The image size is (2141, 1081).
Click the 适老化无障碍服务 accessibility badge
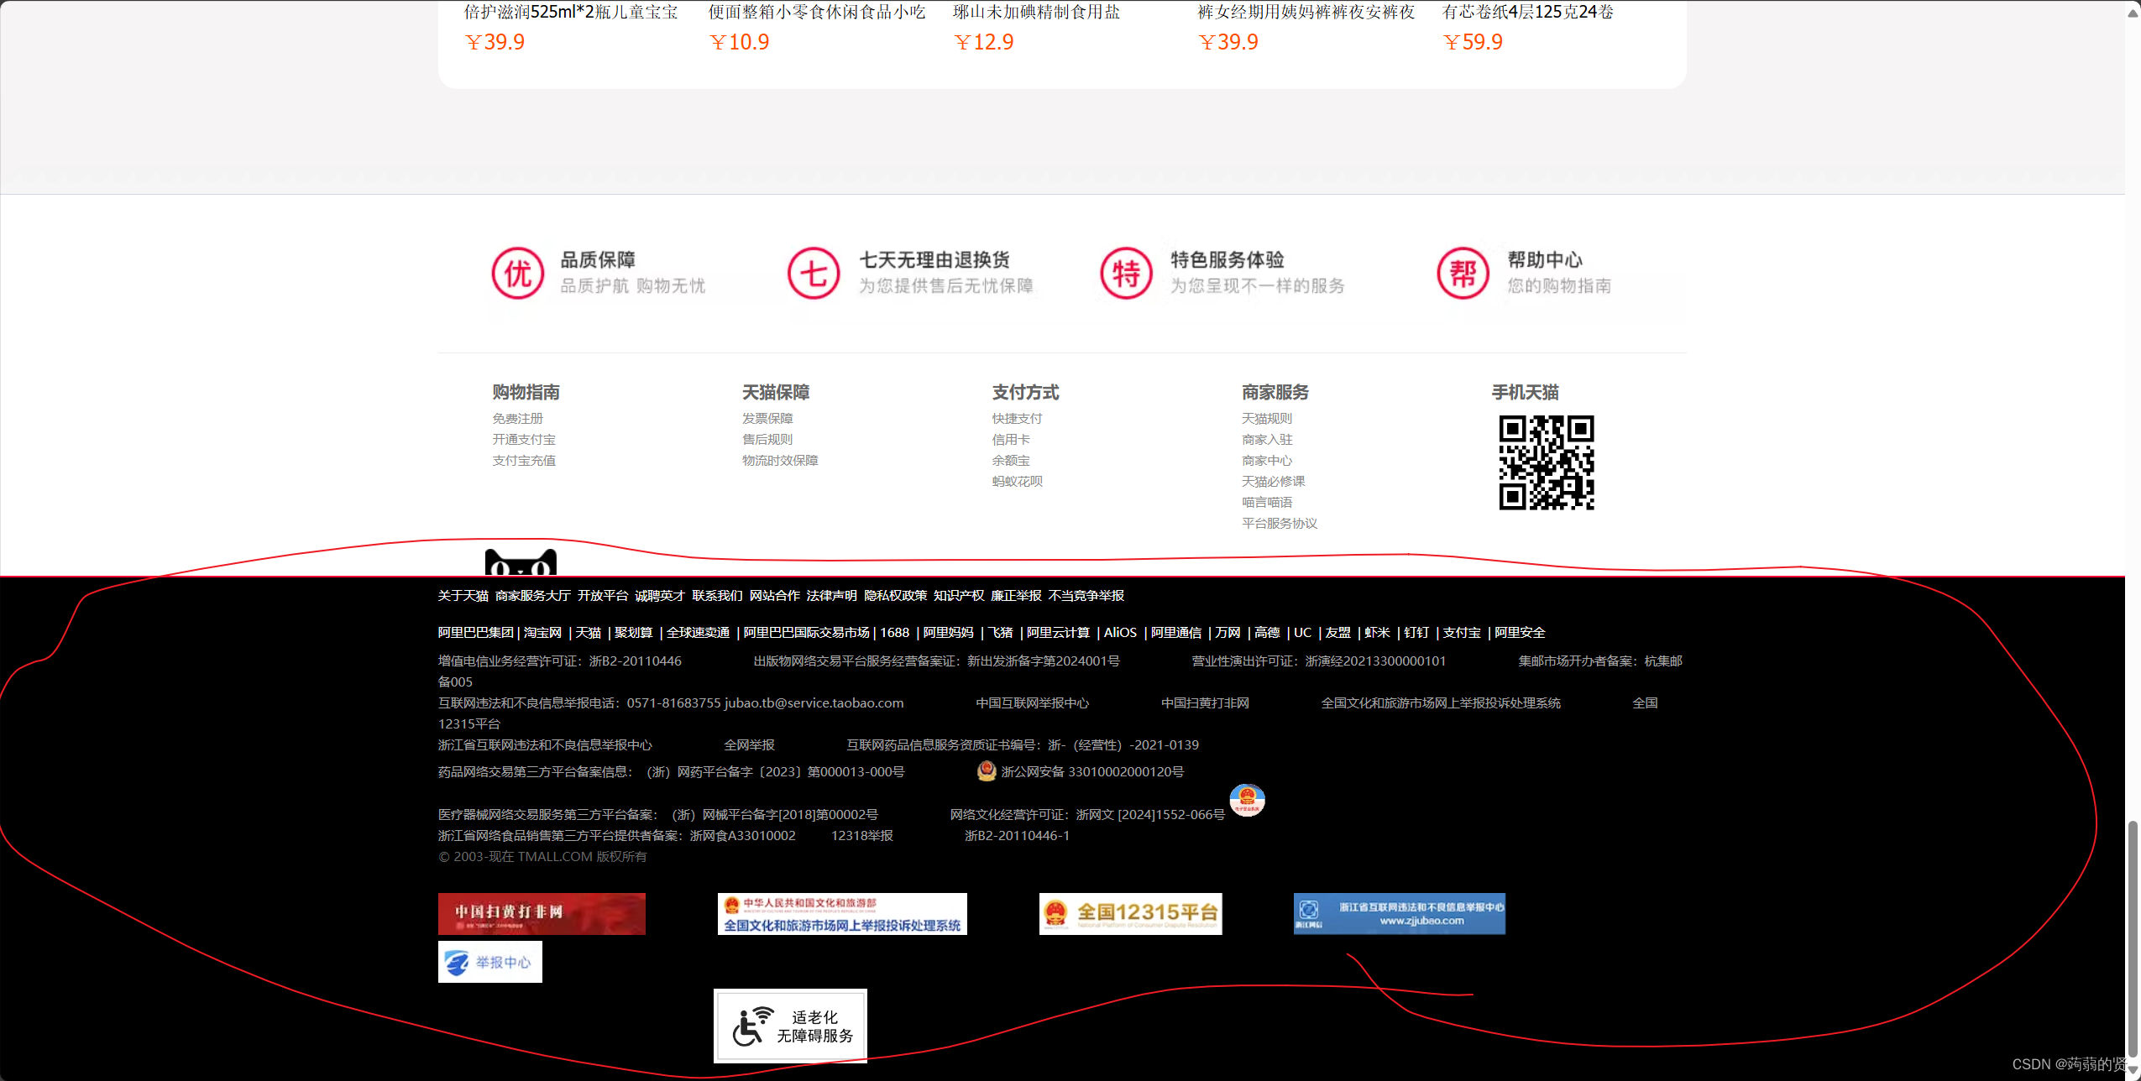click(790, 1026)
